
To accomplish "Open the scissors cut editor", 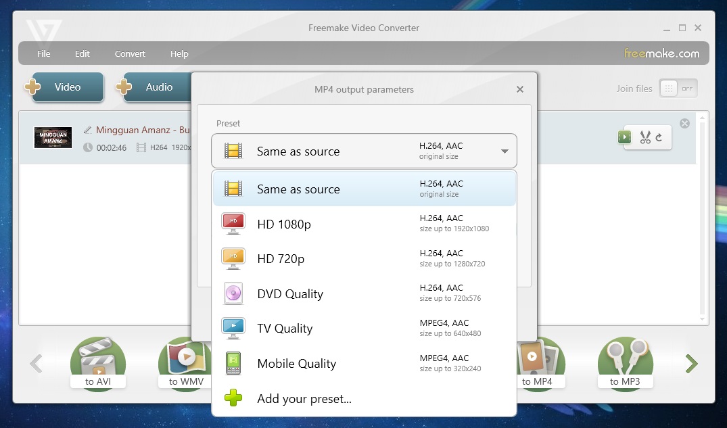I will (x=645, y=137).
